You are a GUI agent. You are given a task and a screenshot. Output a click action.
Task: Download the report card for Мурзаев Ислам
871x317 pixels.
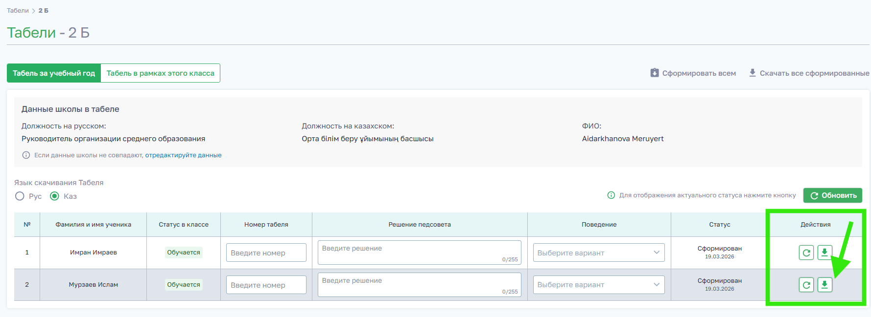(x=824, y=285)
